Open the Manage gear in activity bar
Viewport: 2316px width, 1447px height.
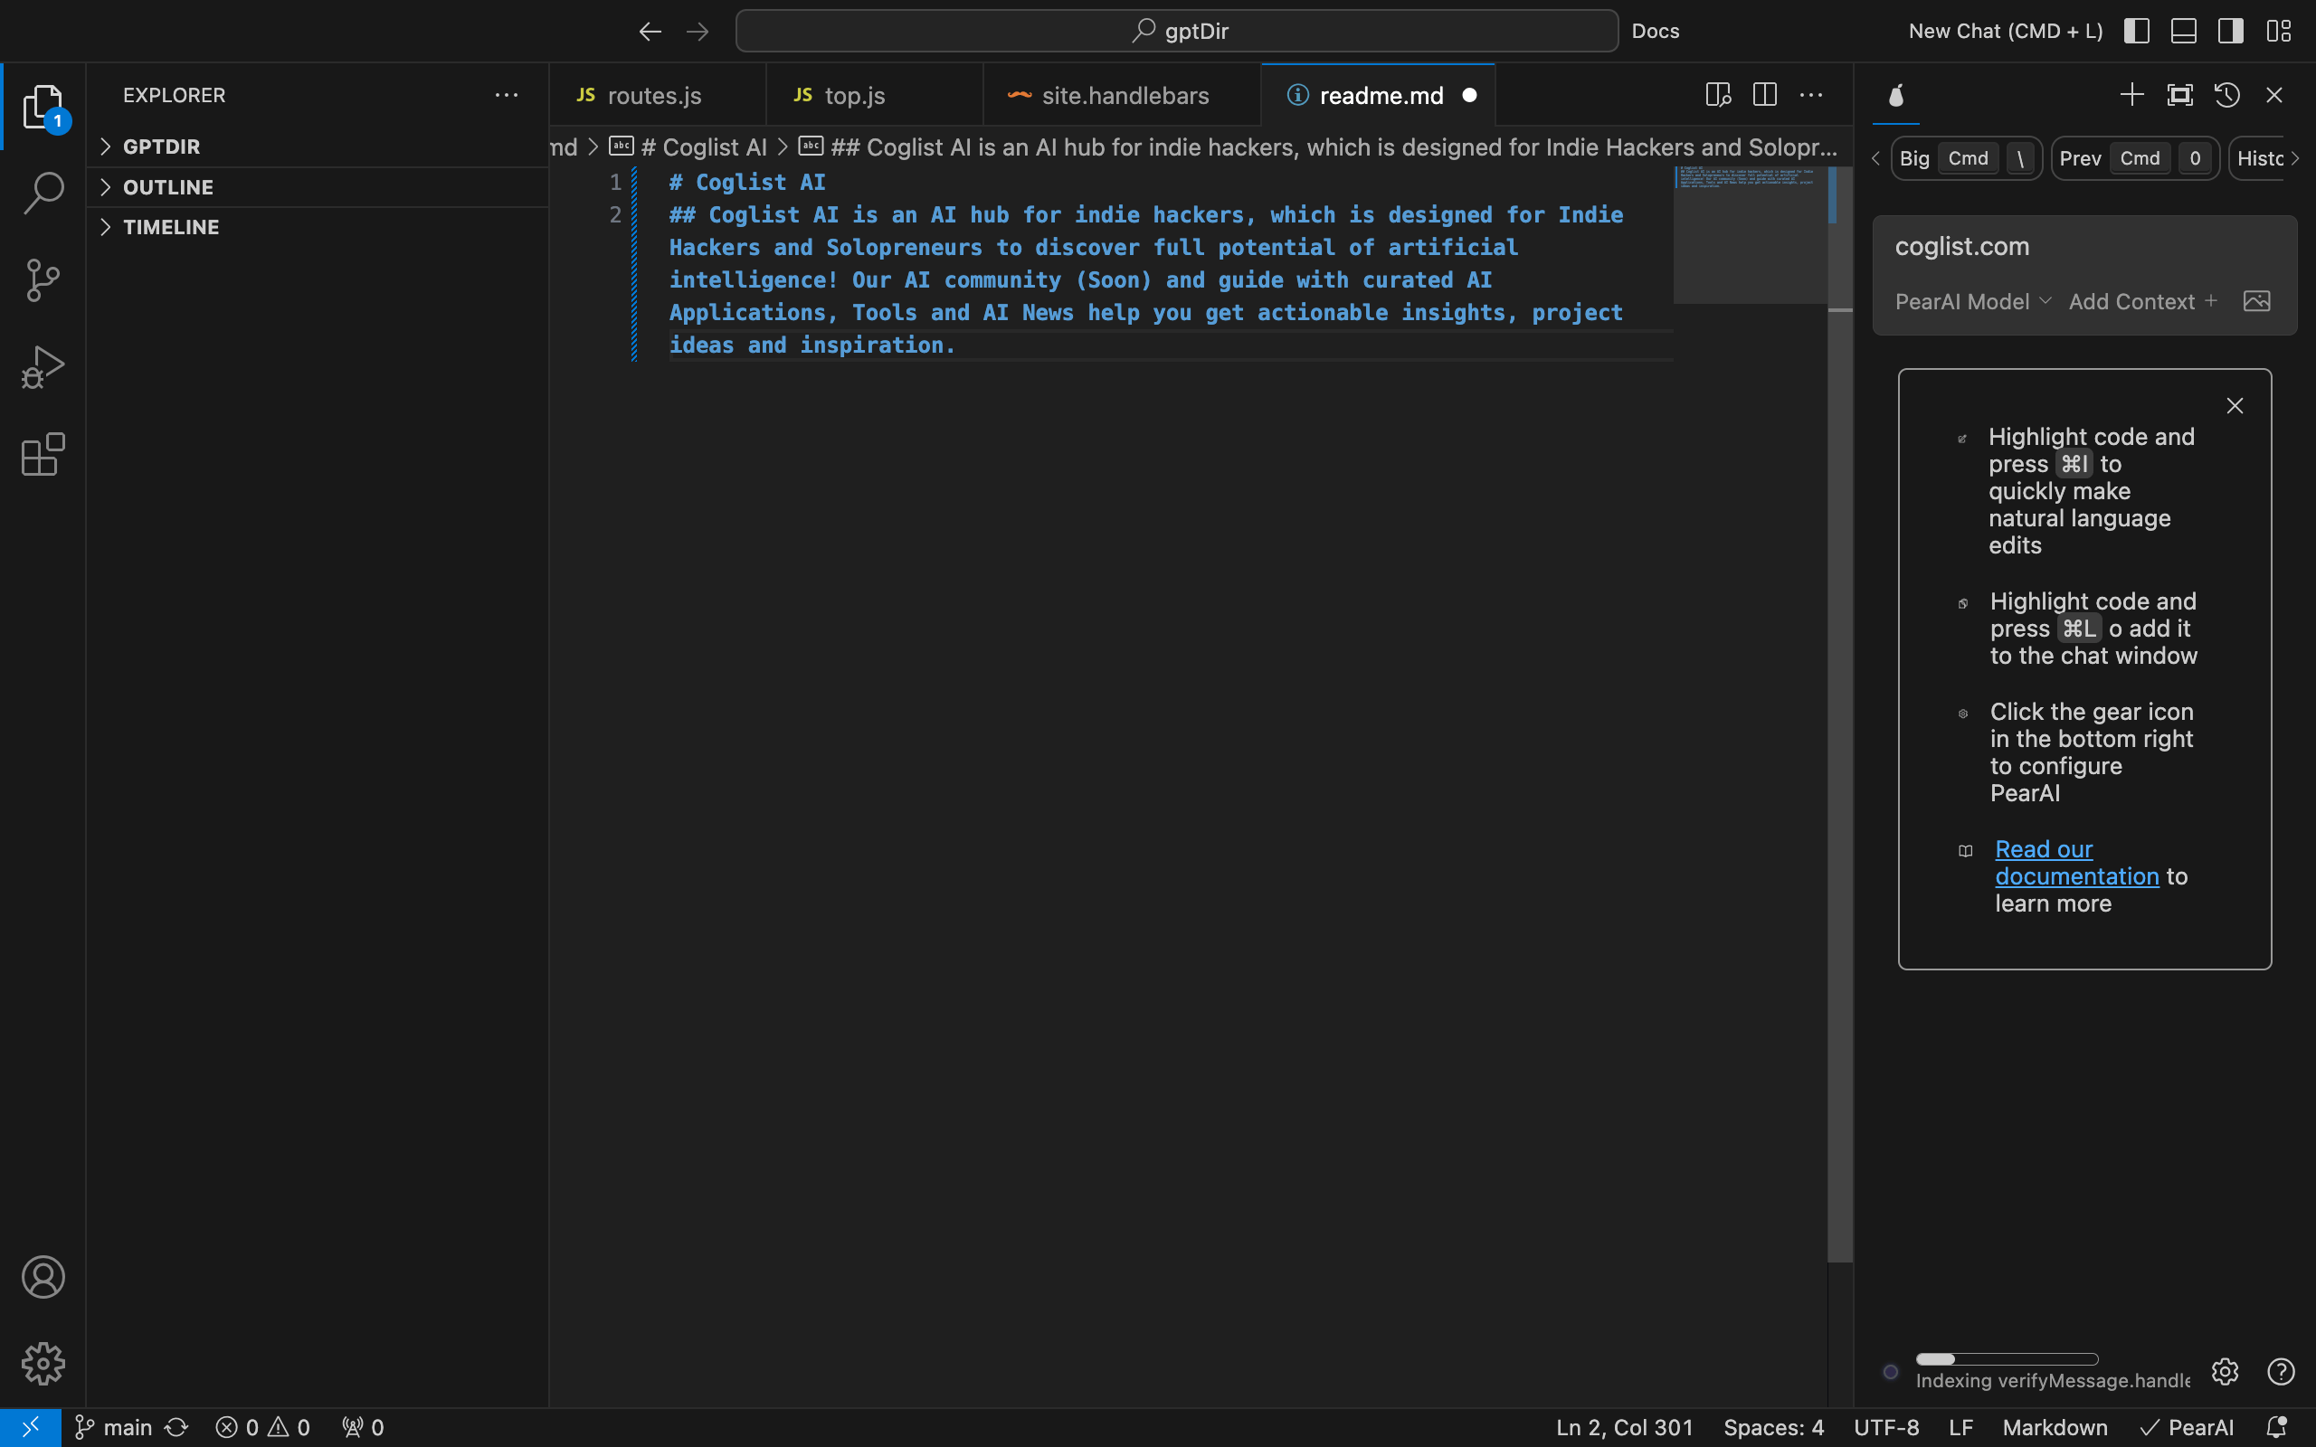pos(43,1363)
